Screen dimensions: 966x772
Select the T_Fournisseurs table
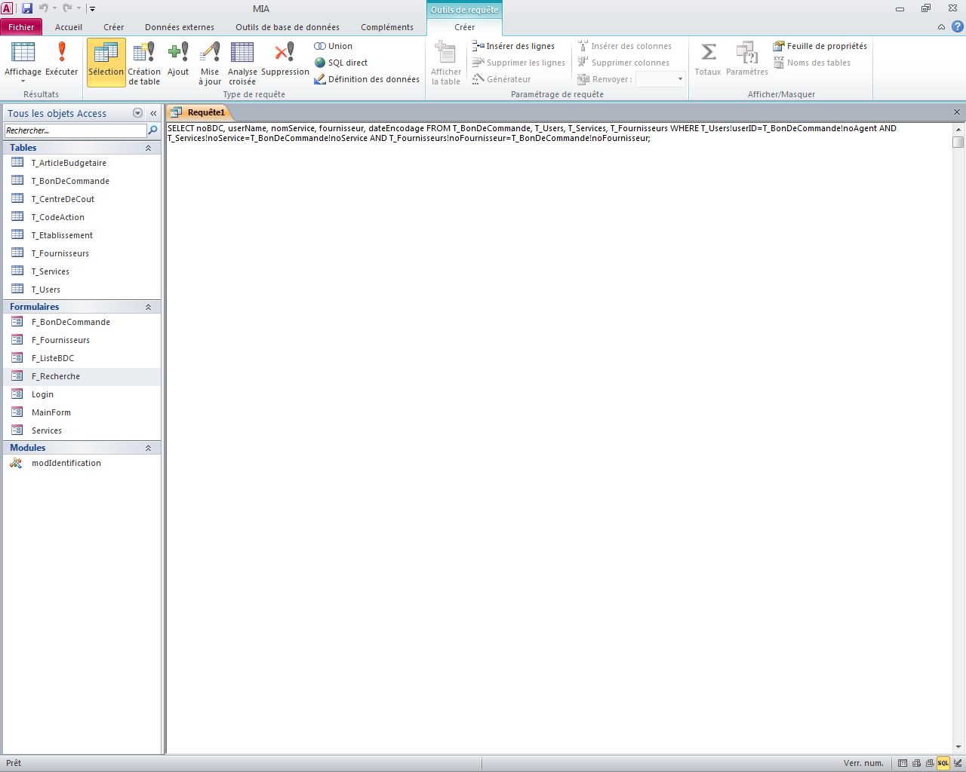tap(82, 253)
